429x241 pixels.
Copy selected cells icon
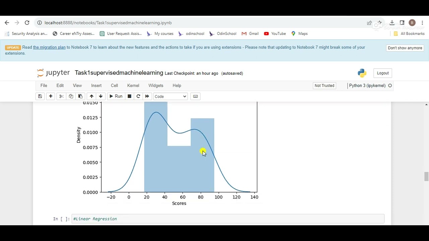(x=71, y=96)
